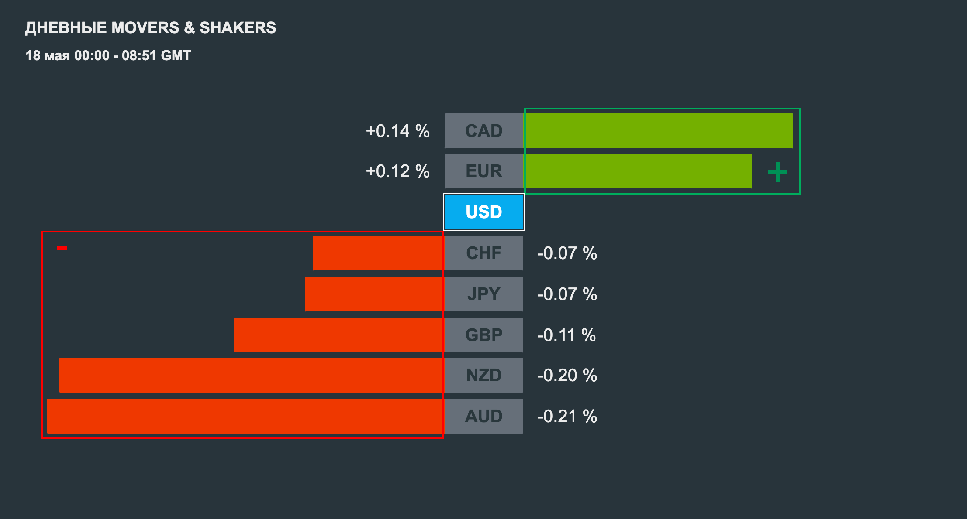967x519 pixels.
Task: Click the green EUR gain bar
Action: (x=638, y=171)
